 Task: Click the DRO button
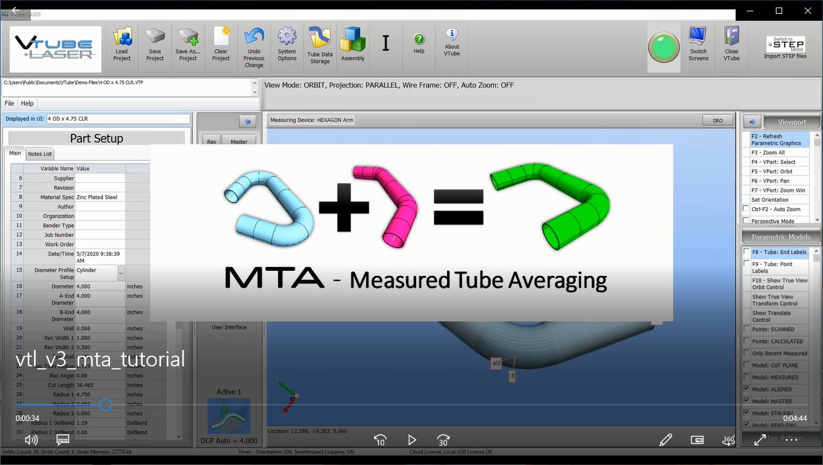pos(717,120)
